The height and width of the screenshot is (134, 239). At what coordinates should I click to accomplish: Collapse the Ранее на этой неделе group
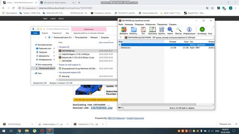[x=58, y=65]
